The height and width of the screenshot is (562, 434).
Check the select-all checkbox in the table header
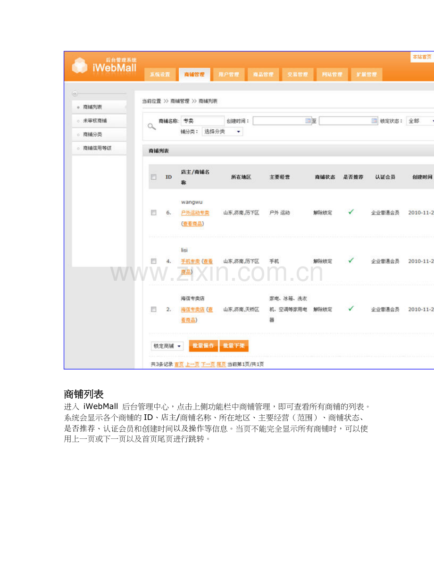pyautogui.click(x=153, y=176)
